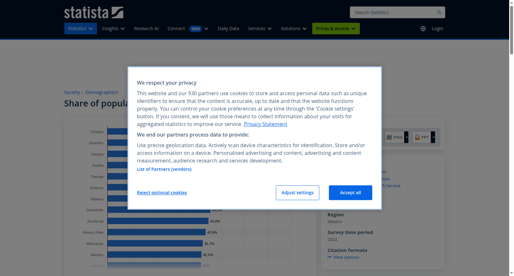Image resolution: width=514 pixels, height=276 pixels.
Task: Click the Statista logo
Action: (x=93, y=13)
